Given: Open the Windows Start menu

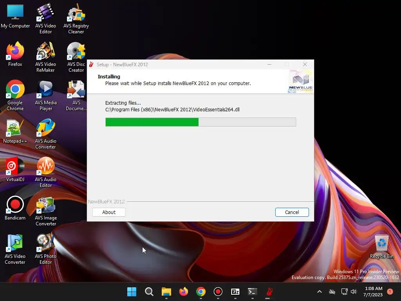Looking at the screenshot, I should click(x=132, y=292).
